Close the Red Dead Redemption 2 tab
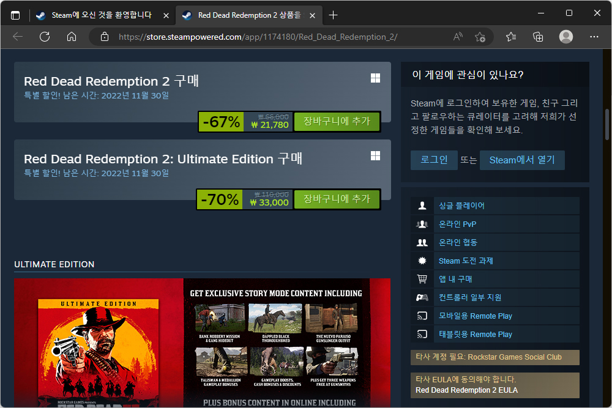Screen dimensions: 612x408 point(312,16)
